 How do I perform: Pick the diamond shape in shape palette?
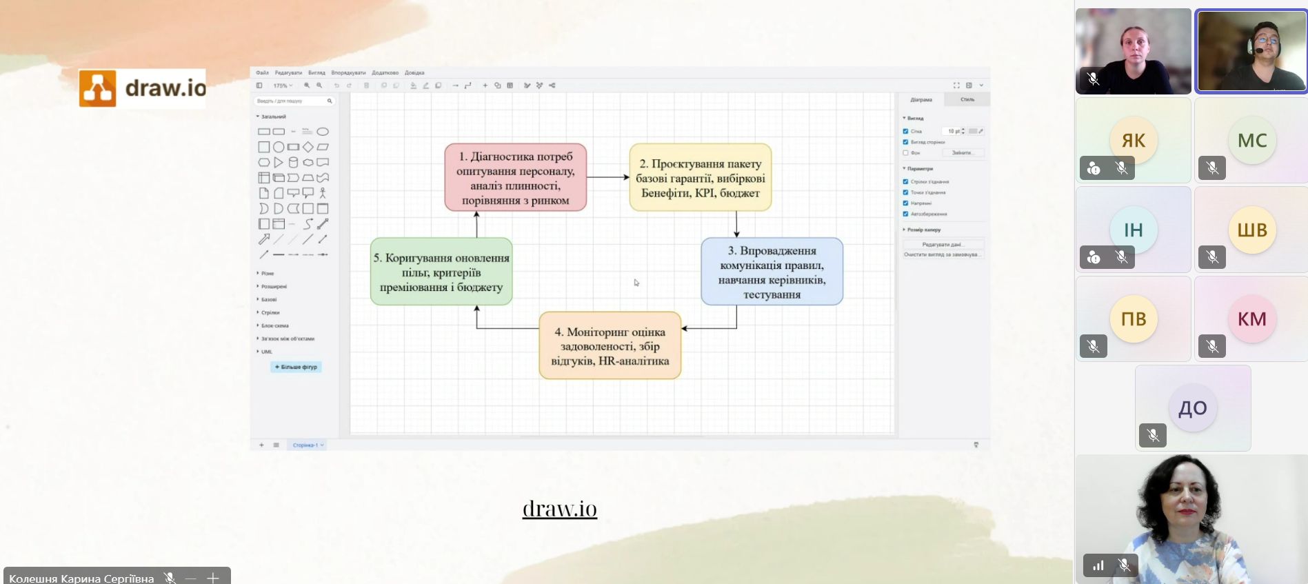(x=308, y=147)
